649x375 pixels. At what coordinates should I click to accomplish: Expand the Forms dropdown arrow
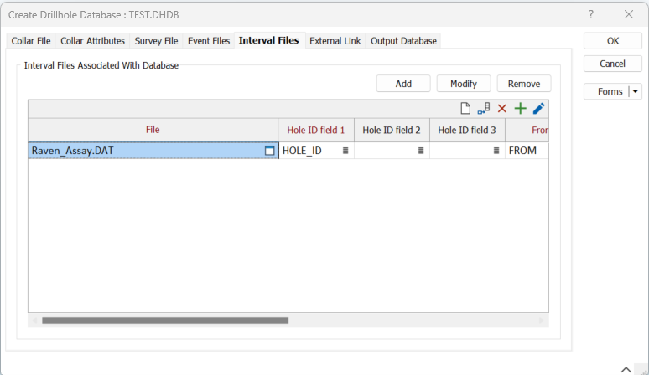coord(636,92)
